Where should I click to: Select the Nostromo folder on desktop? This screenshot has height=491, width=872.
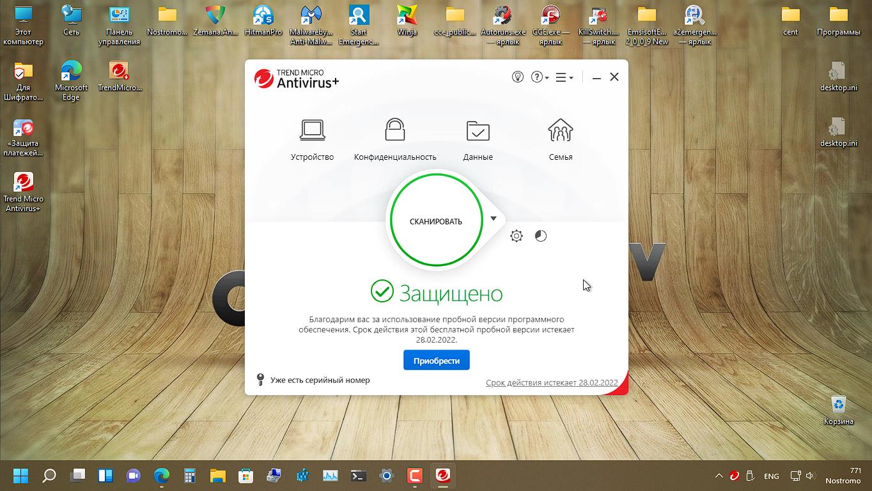click(167, 20)
